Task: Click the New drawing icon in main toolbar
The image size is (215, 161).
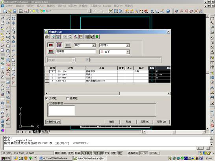Action: (5, 11)
